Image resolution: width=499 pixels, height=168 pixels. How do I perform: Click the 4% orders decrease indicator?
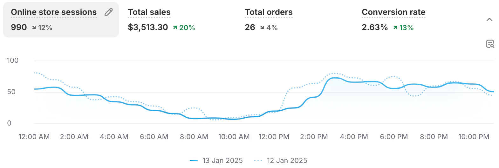(x=269, y=28)
